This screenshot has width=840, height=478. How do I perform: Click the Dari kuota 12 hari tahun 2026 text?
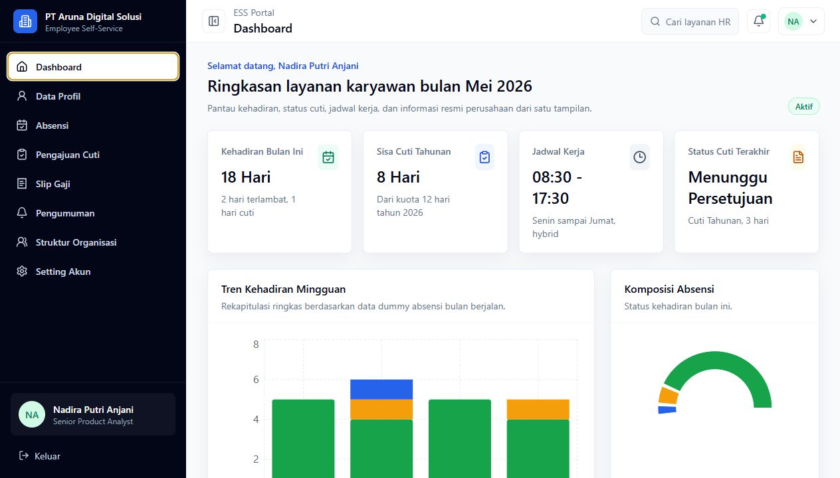click(413, 206)
